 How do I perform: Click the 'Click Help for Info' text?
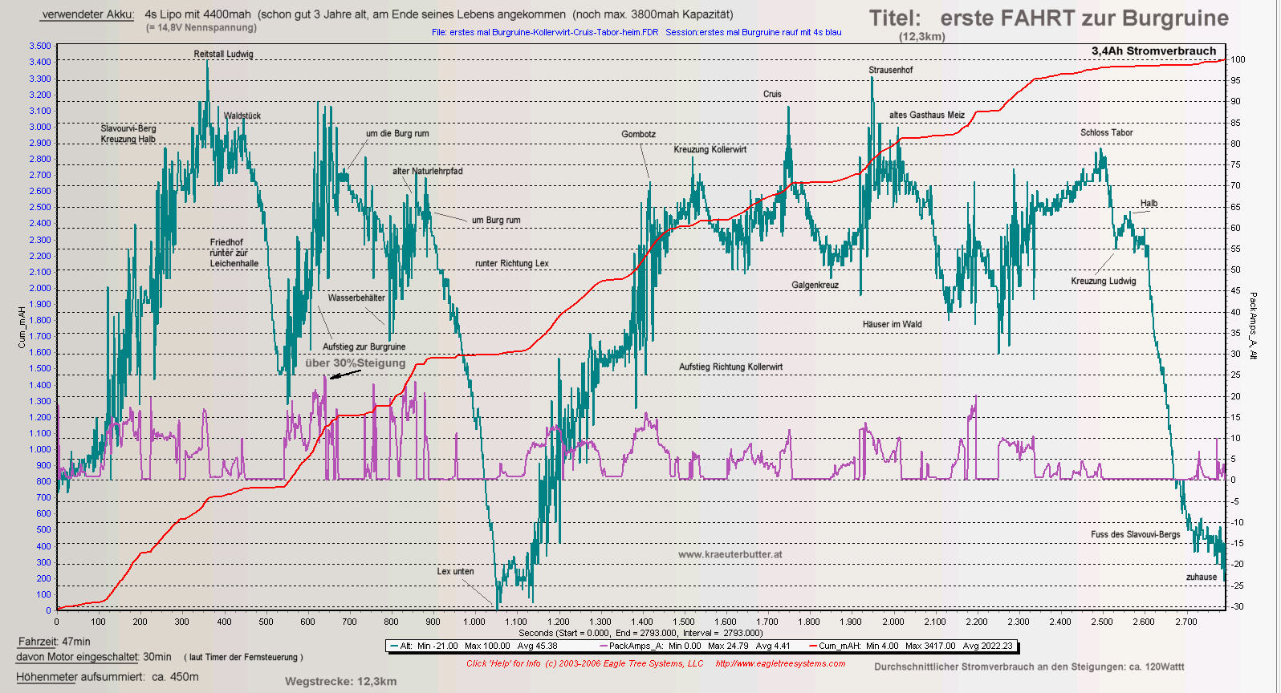[x=503, y=663]
